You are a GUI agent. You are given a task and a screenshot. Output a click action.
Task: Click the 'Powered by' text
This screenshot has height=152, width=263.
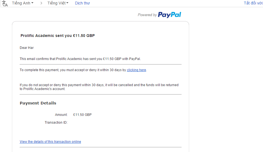[147, 15]
